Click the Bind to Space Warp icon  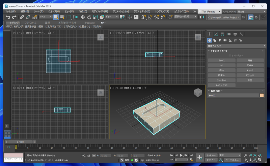pos(35,17)
